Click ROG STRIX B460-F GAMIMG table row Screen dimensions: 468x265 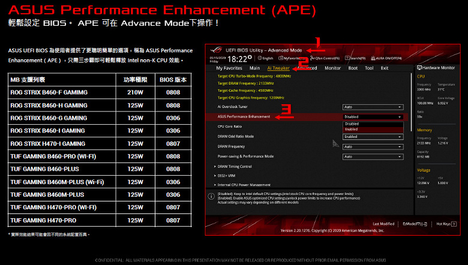[100, 92]
